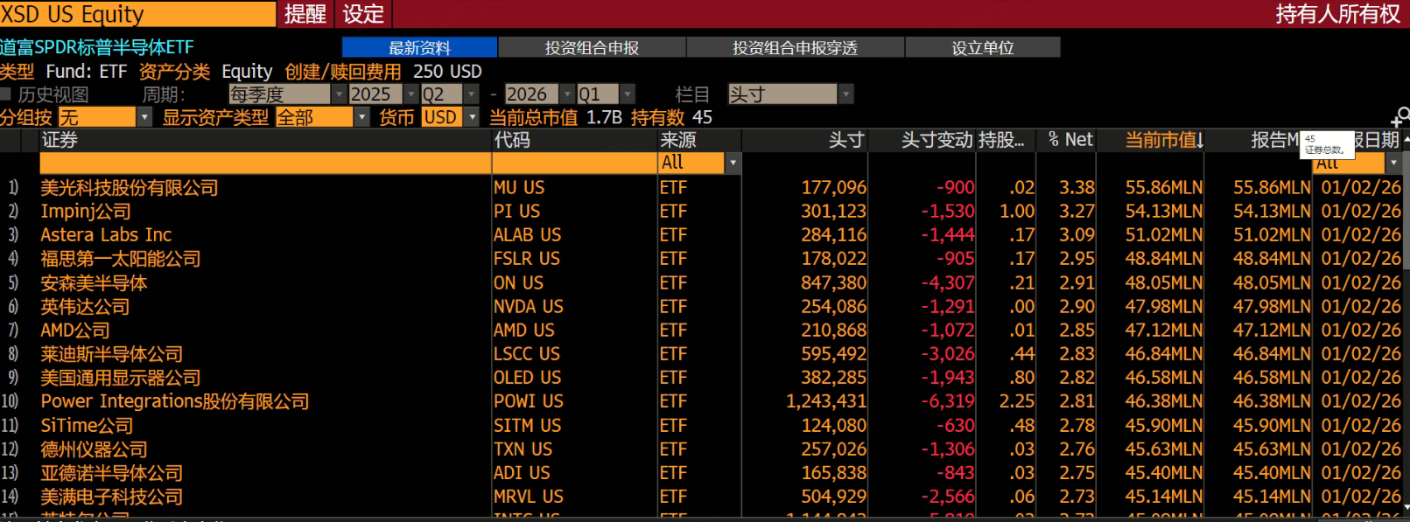The image size is (1410, 522).
Task: Select the AMD公司 security
Action: tap(75, 330)
